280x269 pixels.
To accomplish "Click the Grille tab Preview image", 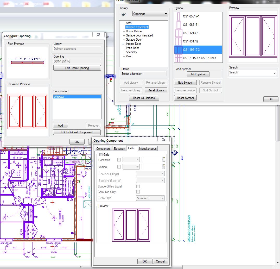I will tap(131, 225).
